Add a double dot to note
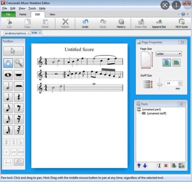The image size is (192, 182). coord(13,152)
